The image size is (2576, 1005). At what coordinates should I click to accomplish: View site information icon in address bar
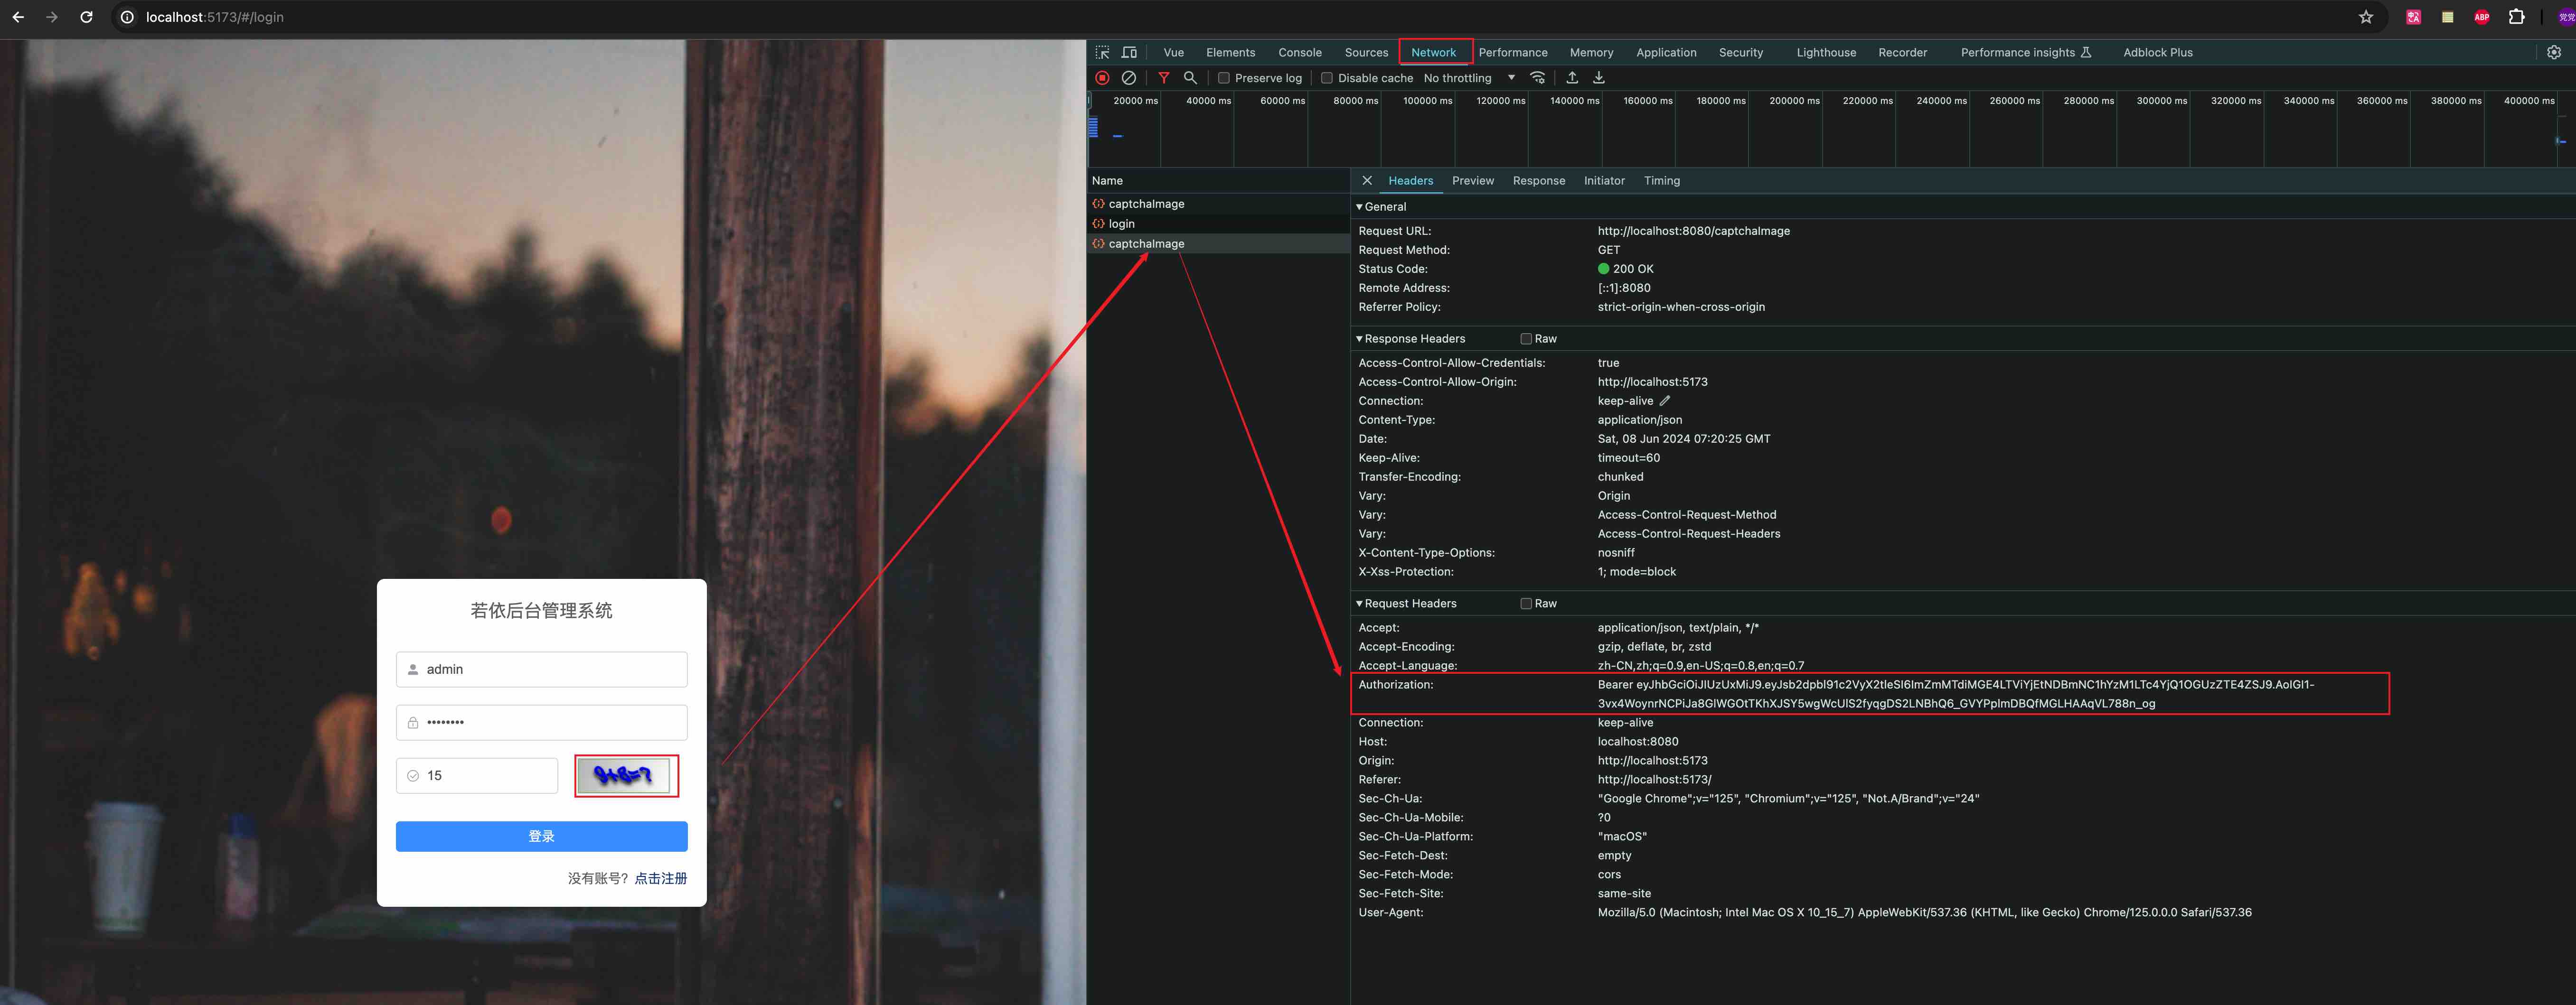[127, 17]
